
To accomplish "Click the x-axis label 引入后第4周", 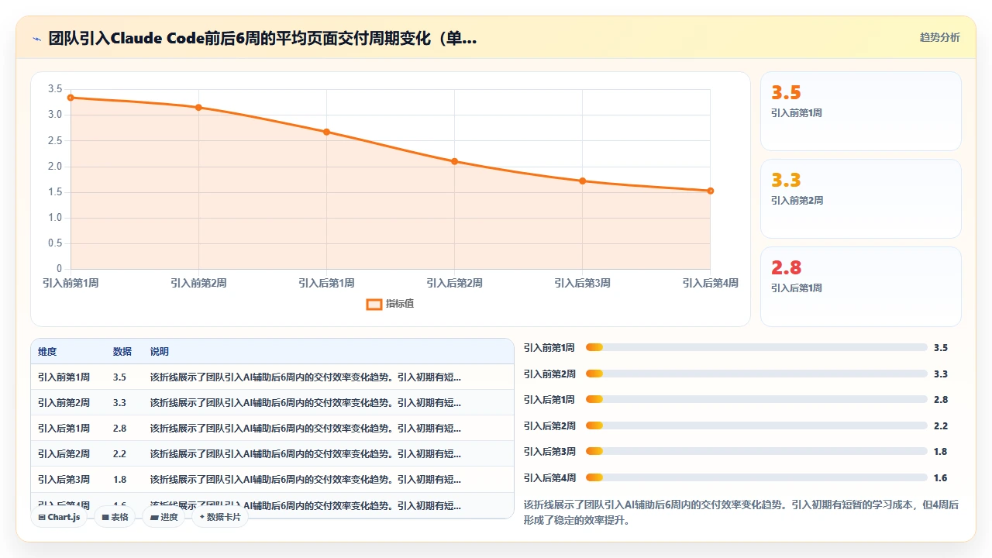I will (711, 284).
